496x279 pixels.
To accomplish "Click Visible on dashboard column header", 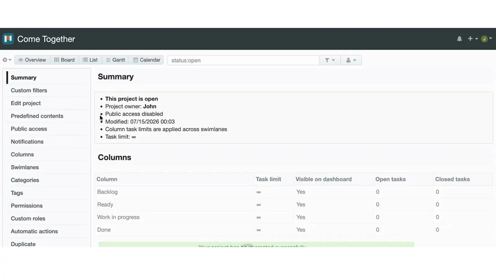I will [x=323, y=179].
